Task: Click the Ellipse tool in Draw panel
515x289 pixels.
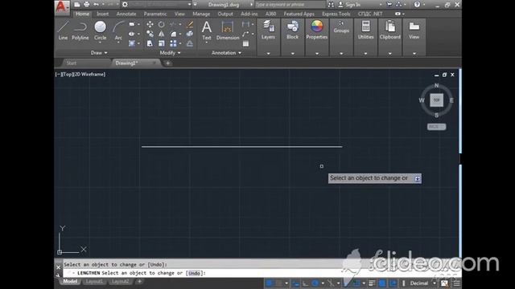Action: click(132, 34)
